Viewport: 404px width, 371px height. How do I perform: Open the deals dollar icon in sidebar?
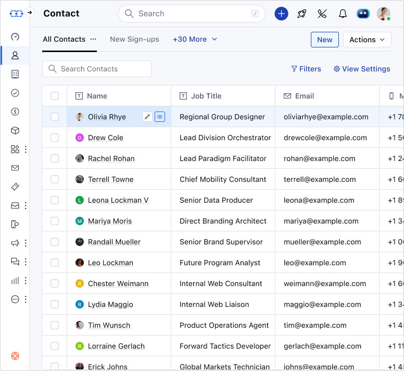tap(15, 112)
